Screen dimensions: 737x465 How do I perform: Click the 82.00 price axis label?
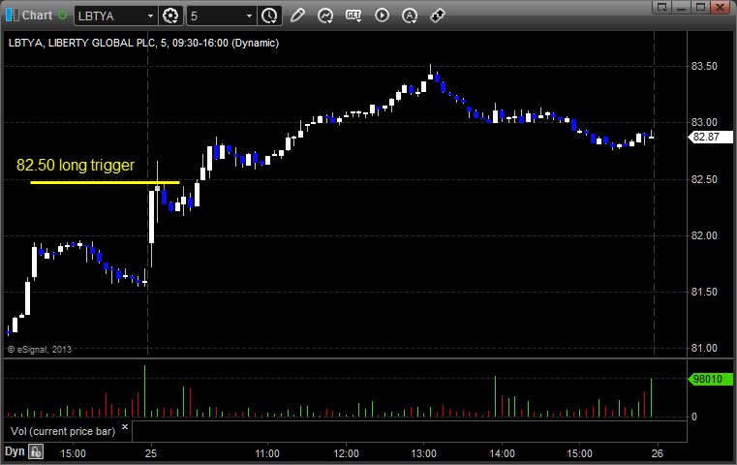click(704, 236)
